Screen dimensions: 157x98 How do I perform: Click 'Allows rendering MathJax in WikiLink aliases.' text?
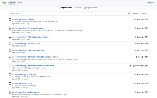29,68
